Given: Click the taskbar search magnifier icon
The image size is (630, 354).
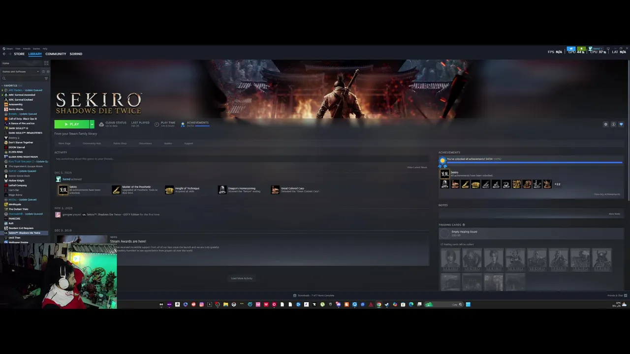Looking at the screenshot, I should tap(460, 304).
